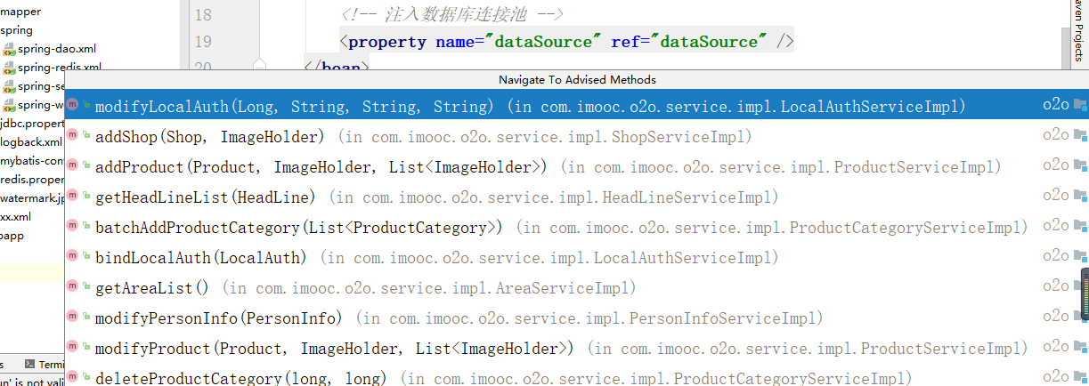Viewport: 1089px width, 386px height.
Task: Click module folder icon in modifyLocalAuth row
Action: coord(1080,106)
